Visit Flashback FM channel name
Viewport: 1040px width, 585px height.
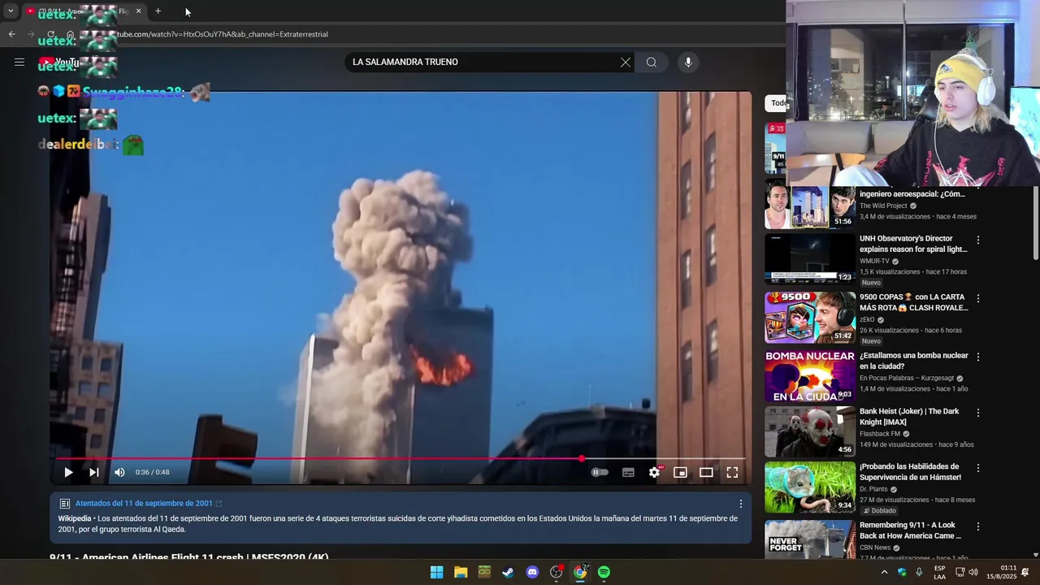[879, 434]
